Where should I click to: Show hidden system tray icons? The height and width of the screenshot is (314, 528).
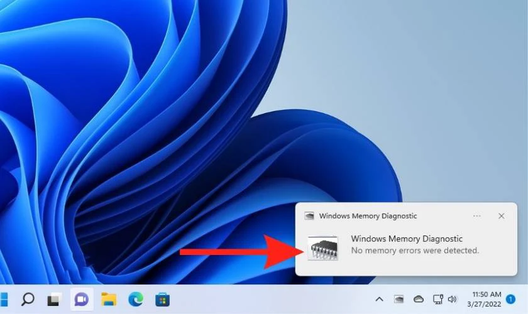[x=380, y=300]
